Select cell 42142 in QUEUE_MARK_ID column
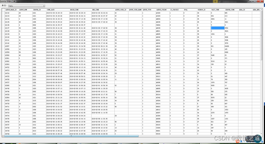Viewport: 265px width, 144px height. pos(12,43)
